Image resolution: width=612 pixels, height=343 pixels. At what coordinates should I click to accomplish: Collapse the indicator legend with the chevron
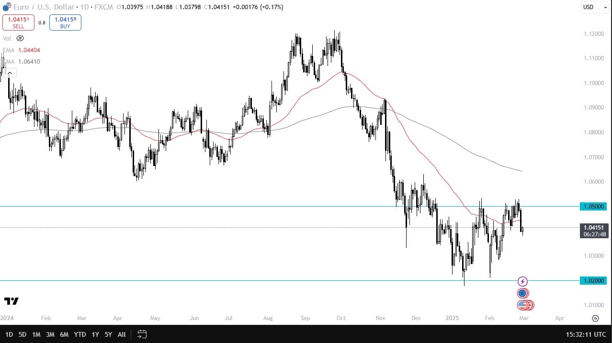[10, 73]
